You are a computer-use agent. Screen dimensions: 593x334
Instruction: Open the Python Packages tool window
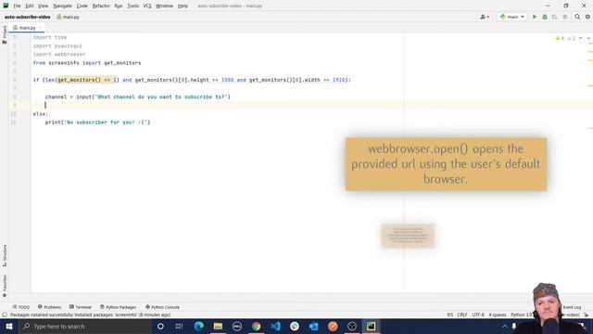[x=118, y=307]
